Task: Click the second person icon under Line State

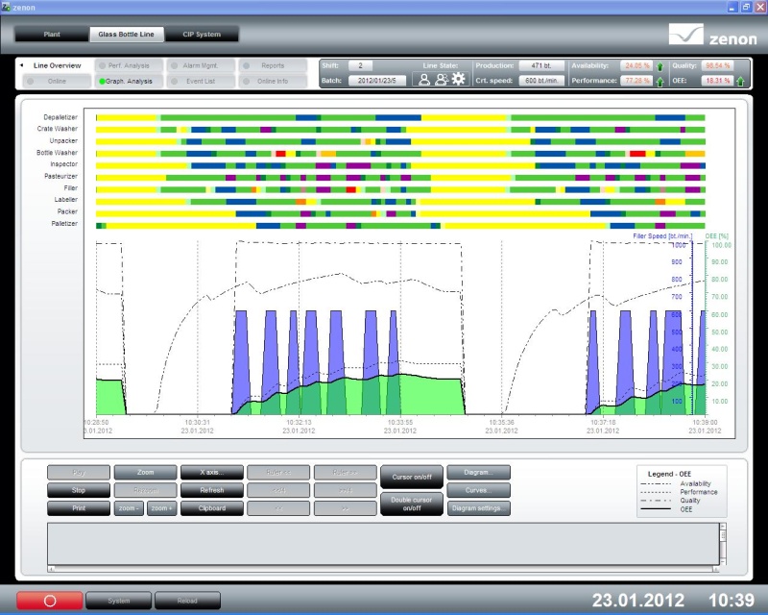Action: [x=441, y=80]
